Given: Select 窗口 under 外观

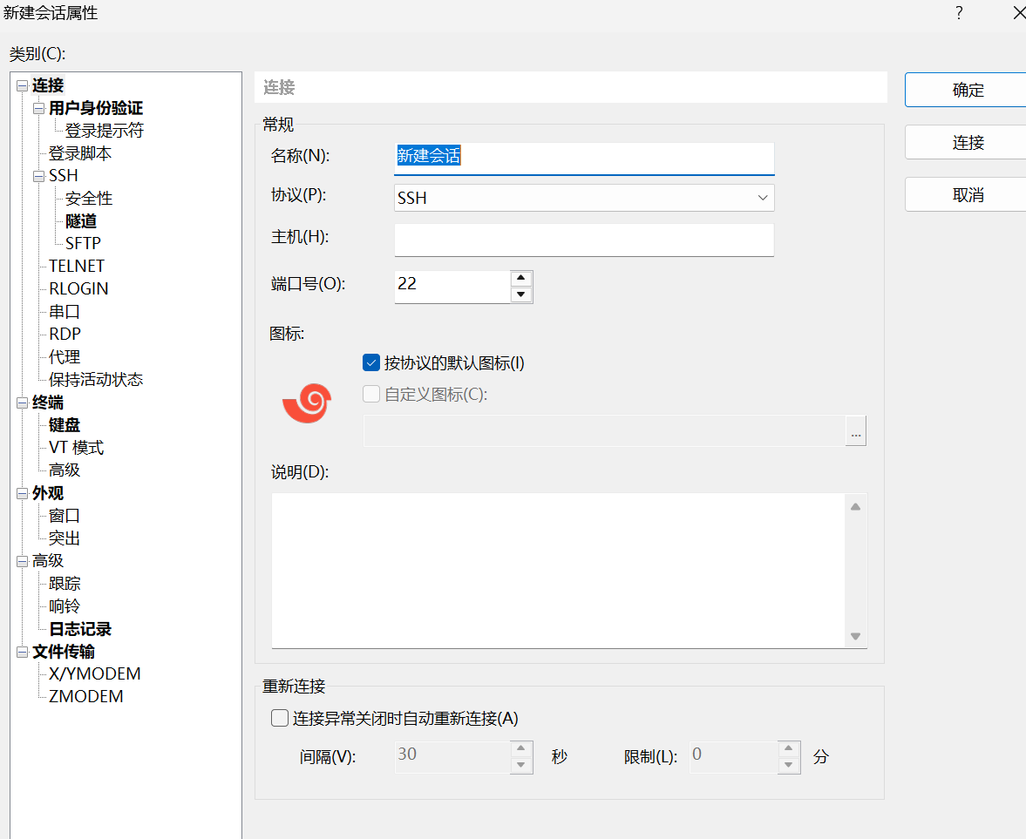Looking at the screenshot, I should coord(65,515).
